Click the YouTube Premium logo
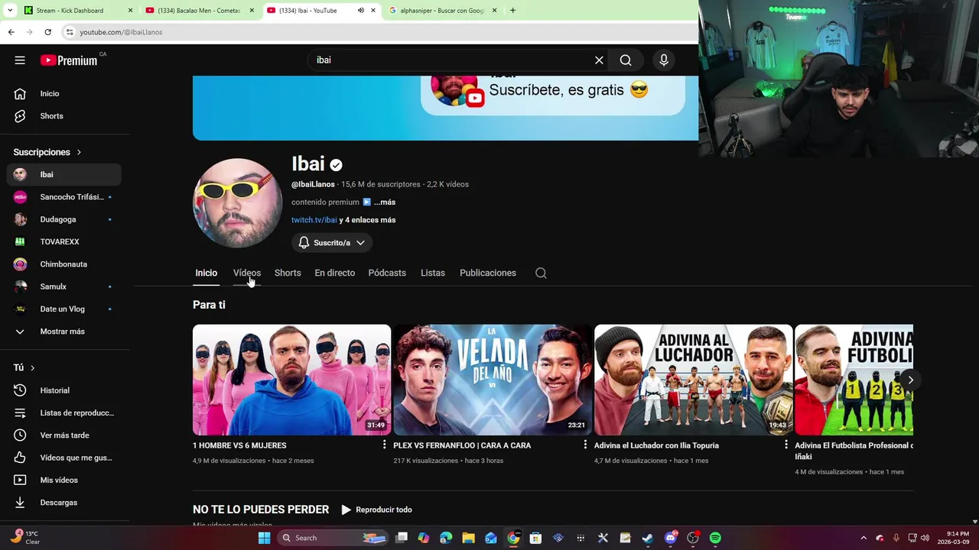The height and width of the screenshot is (550, 979). tap(69, 60)
